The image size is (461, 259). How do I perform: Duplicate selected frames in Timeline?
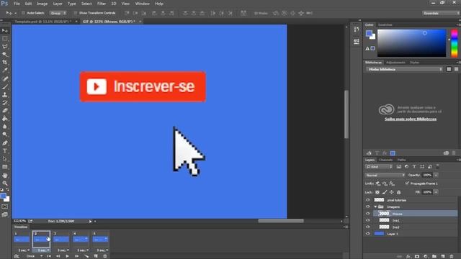point(96,256)
